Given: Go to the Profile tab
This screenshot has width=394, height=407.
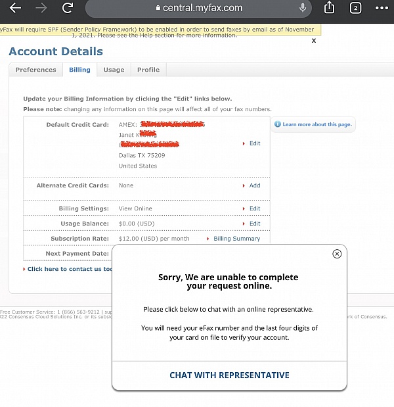Looking at the screenshot, I should (148, 70).
